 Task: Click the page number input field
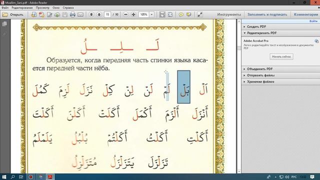pos(107,14)
